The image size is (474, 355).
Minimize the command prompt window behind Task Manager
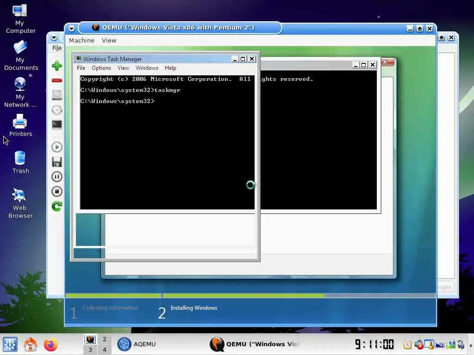tap(356, 65)
